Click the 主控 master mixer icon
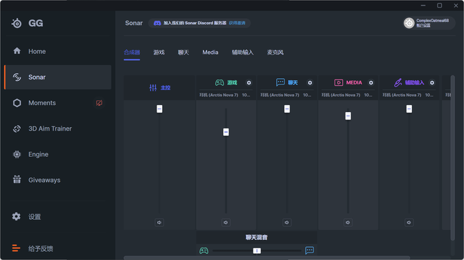This screenshot has height=260, width=464. click(x=153, y=87)
